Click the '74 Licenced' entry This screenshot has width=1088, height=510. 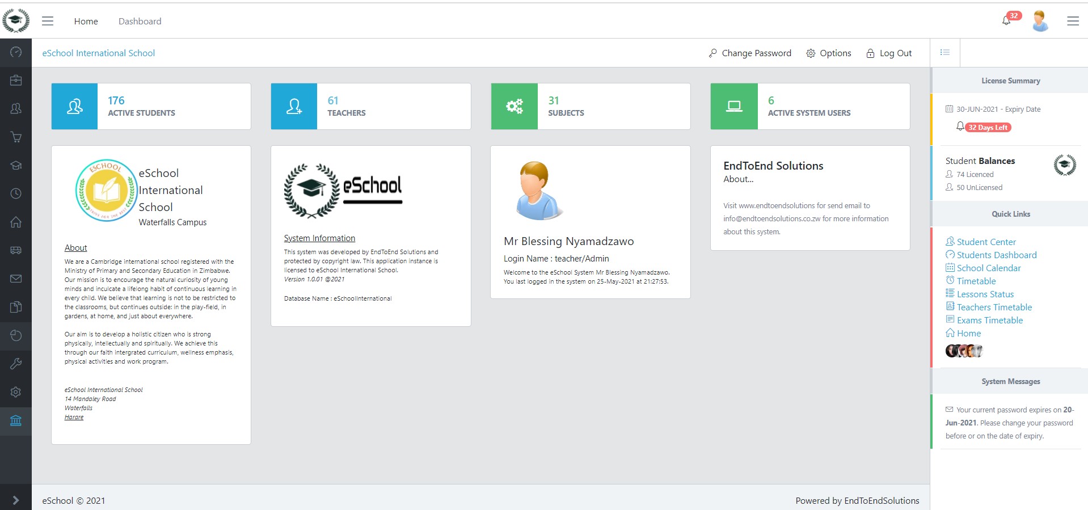click(x=969, y=174)
